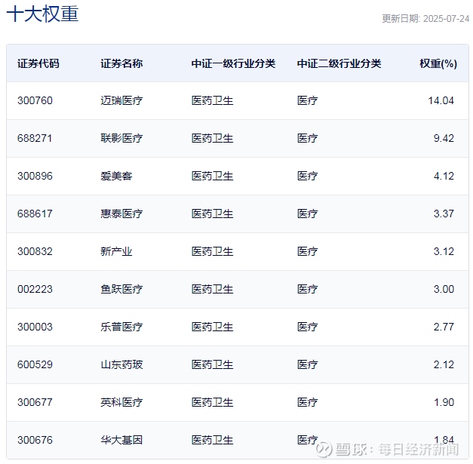Select the name 山东药玻
Image resolution: width=473 pixels, height=464 pixels.
(121, 364)
